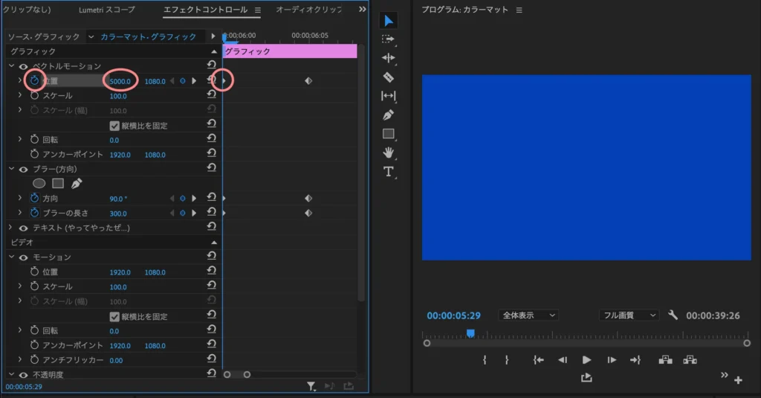761x398 pixels.
Task: Select the Hand tool
Action: (388, 153)
